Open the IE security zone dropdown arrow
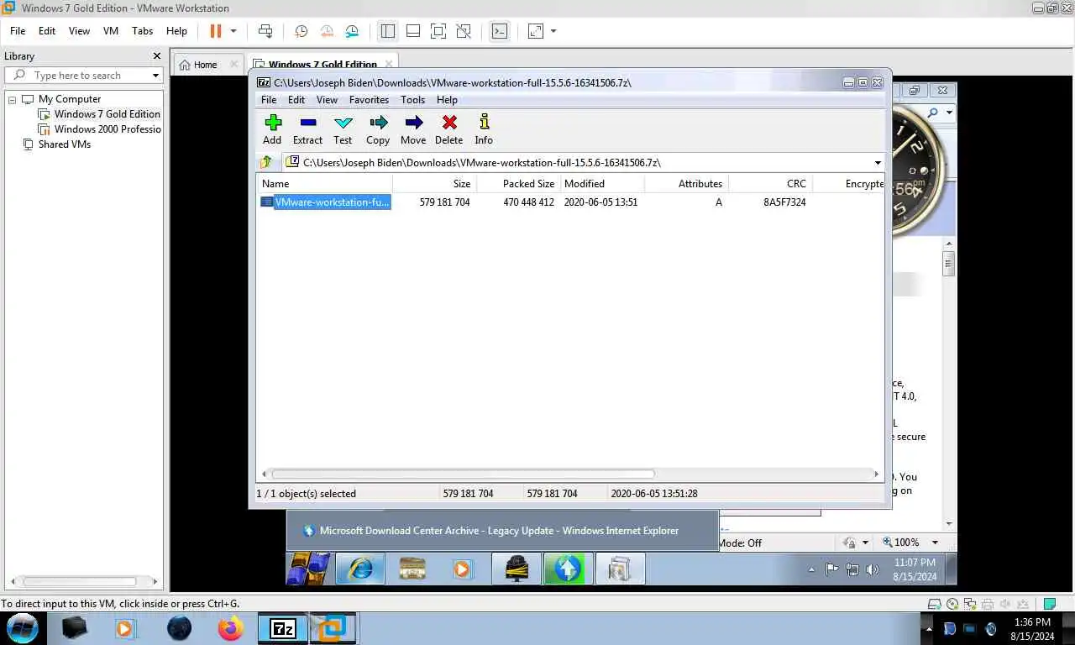Image resolution: width=1075 pixels, height=645 pixels. pos(866,543)
